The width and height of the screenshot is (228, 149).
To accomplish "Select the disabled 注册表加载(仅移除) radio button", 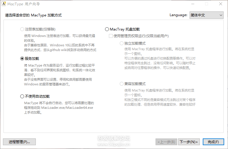I will 22,29.
